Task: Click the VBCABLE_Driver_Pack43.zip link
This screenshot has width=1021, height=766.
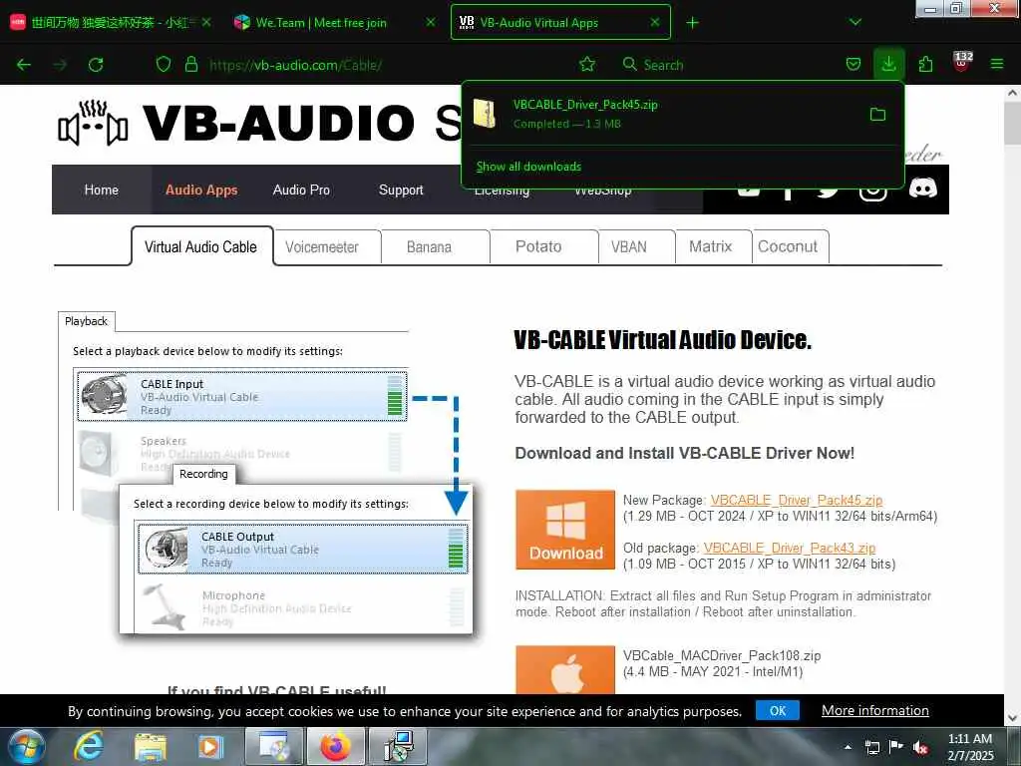Action: [x=790, y=548]
